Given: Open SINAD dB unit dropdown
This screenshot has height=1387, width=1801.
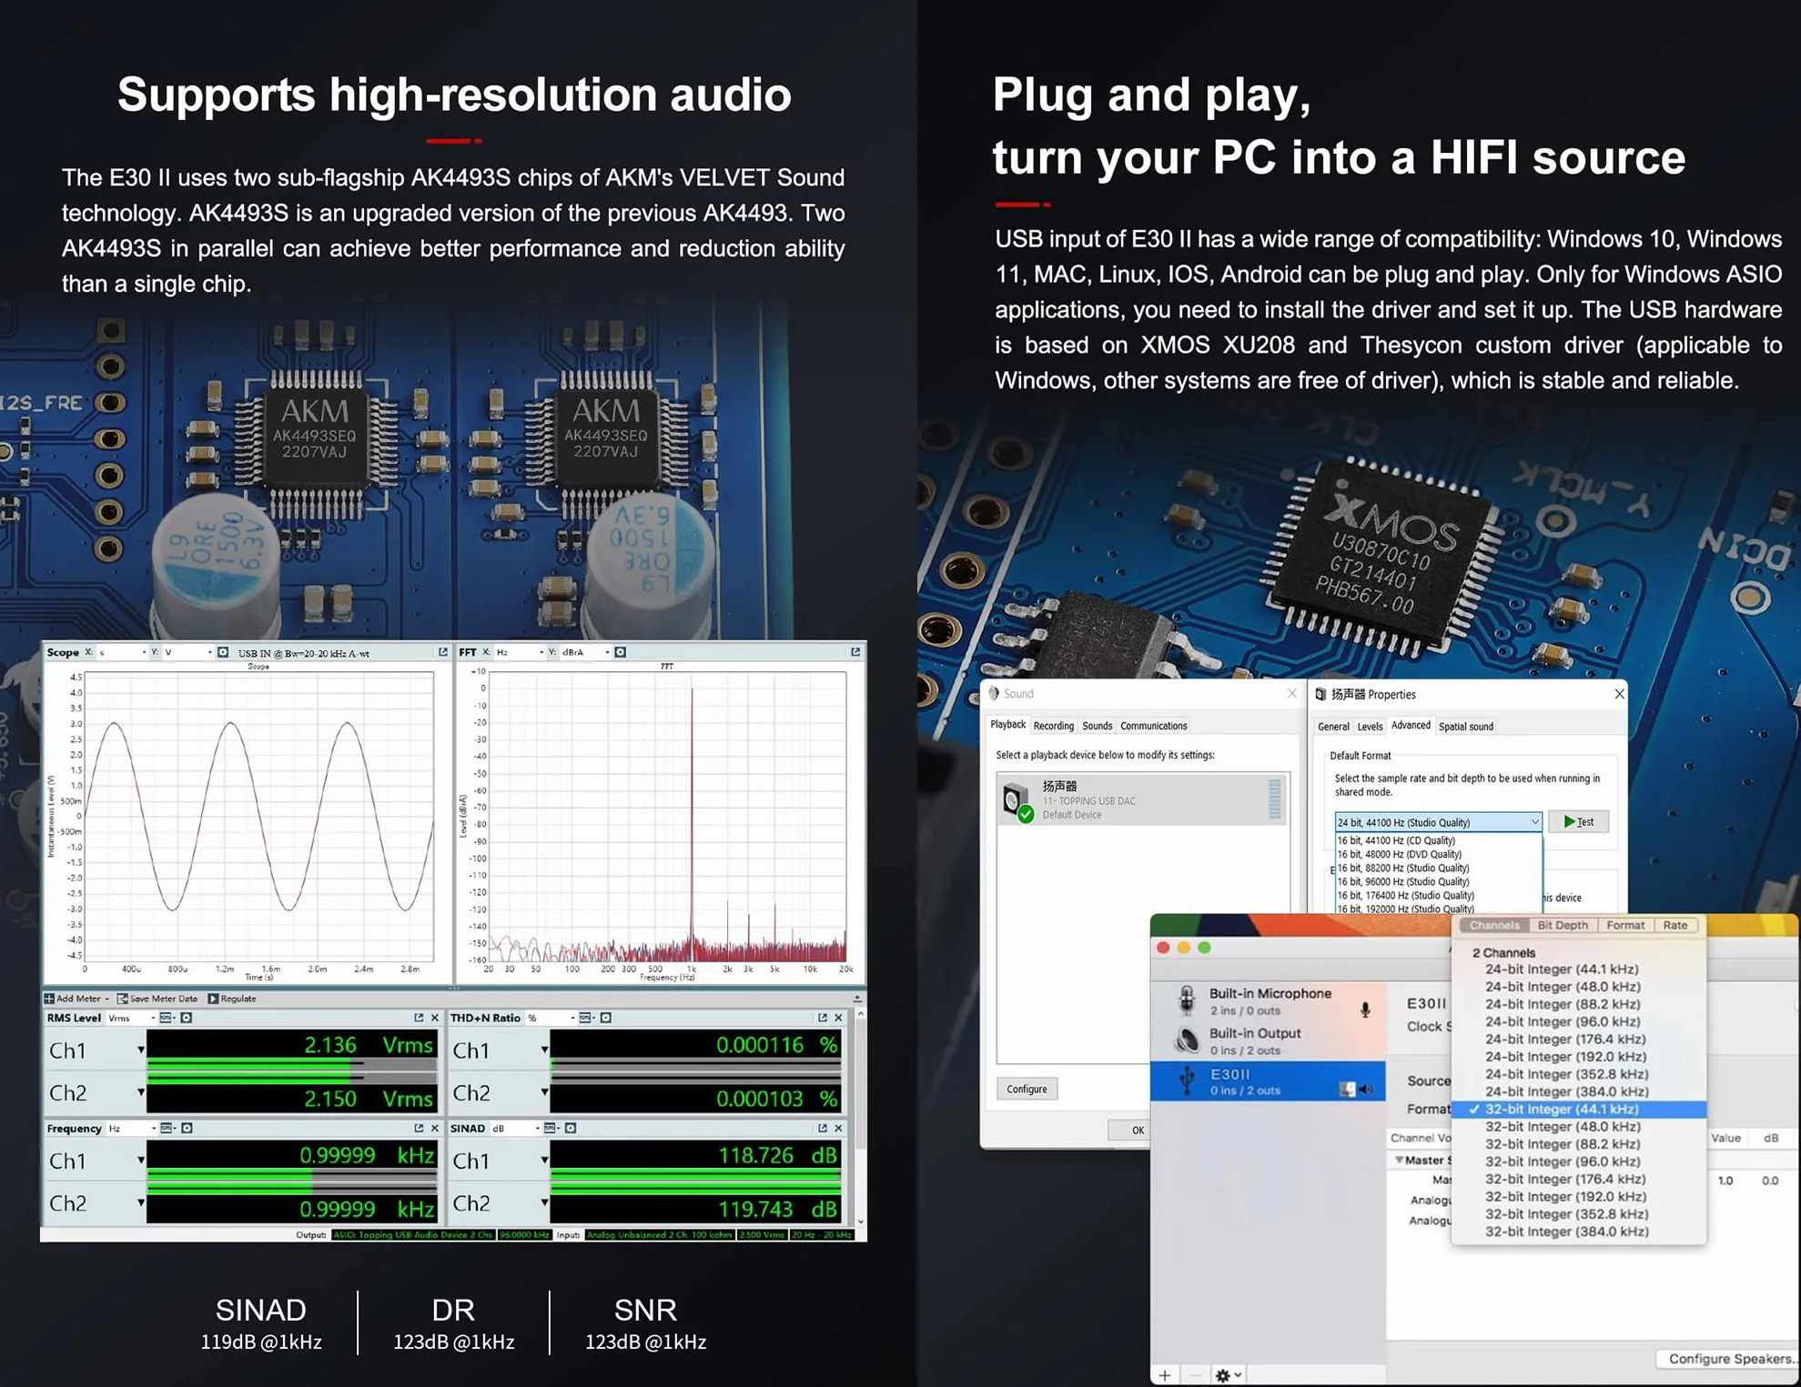Looking at the screenshot, I should pyautogui.click(x=516, y=1128).
